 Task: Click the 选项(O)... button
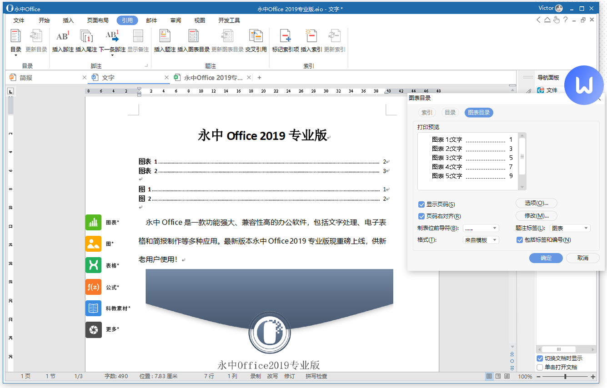point(536,203)
